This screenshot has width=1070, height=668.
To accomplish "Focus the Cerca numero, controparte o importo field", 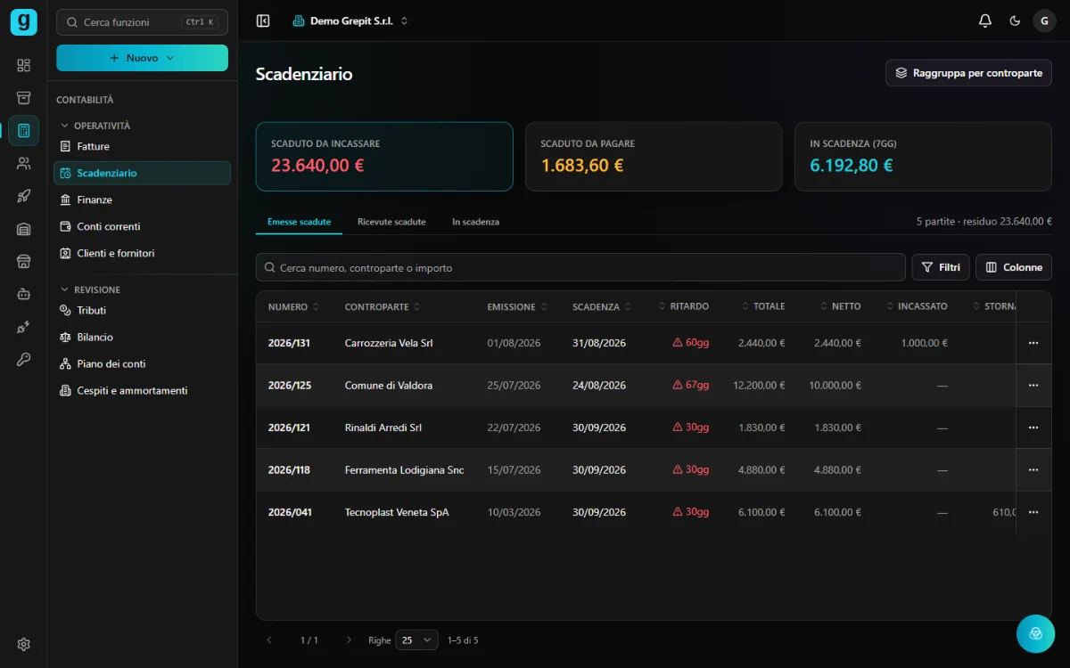I will pos(580,267).
